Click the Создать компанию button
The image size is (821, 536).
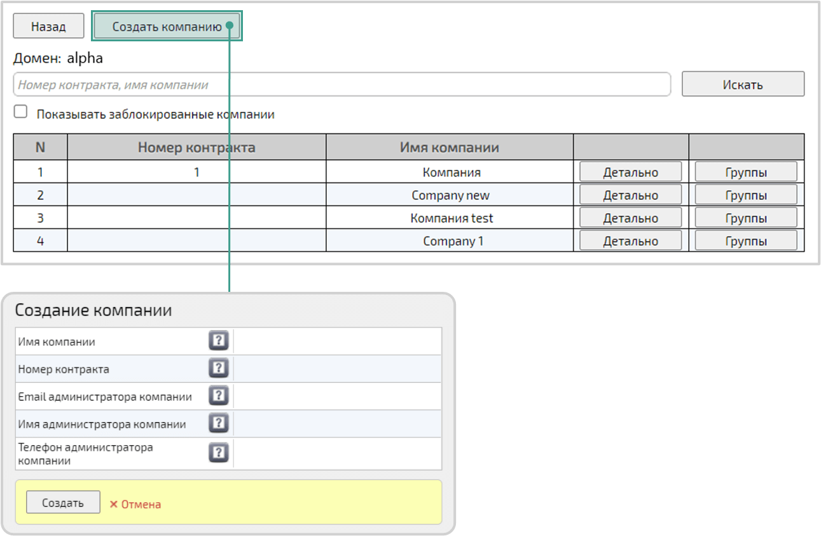167,27
